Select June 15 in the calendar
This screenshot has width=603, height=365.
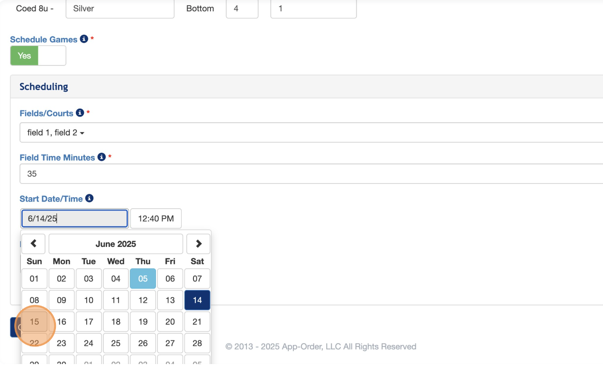(x=34, y=322)
